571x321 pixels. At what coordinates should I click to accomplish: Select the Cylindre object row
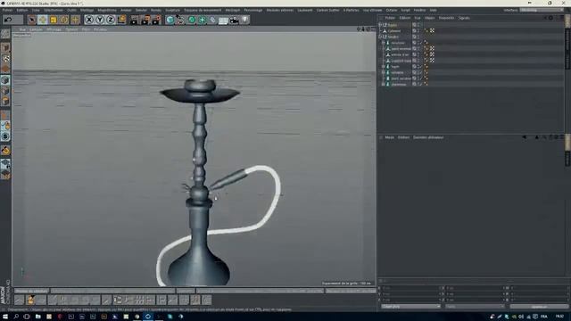click(394, 31)
